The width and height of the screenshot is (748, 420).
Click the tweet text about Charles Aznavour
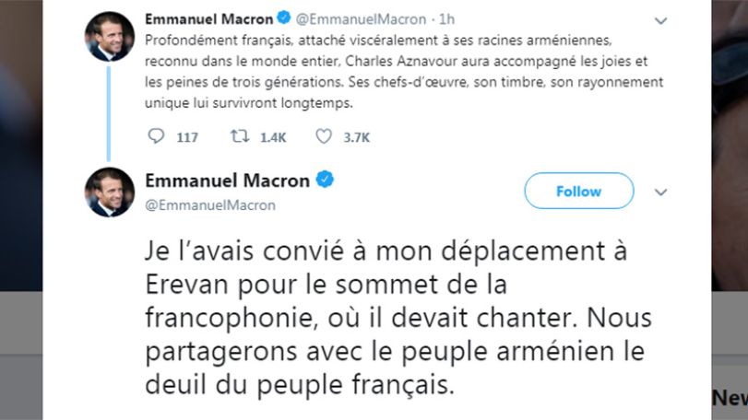coord(404,72)
